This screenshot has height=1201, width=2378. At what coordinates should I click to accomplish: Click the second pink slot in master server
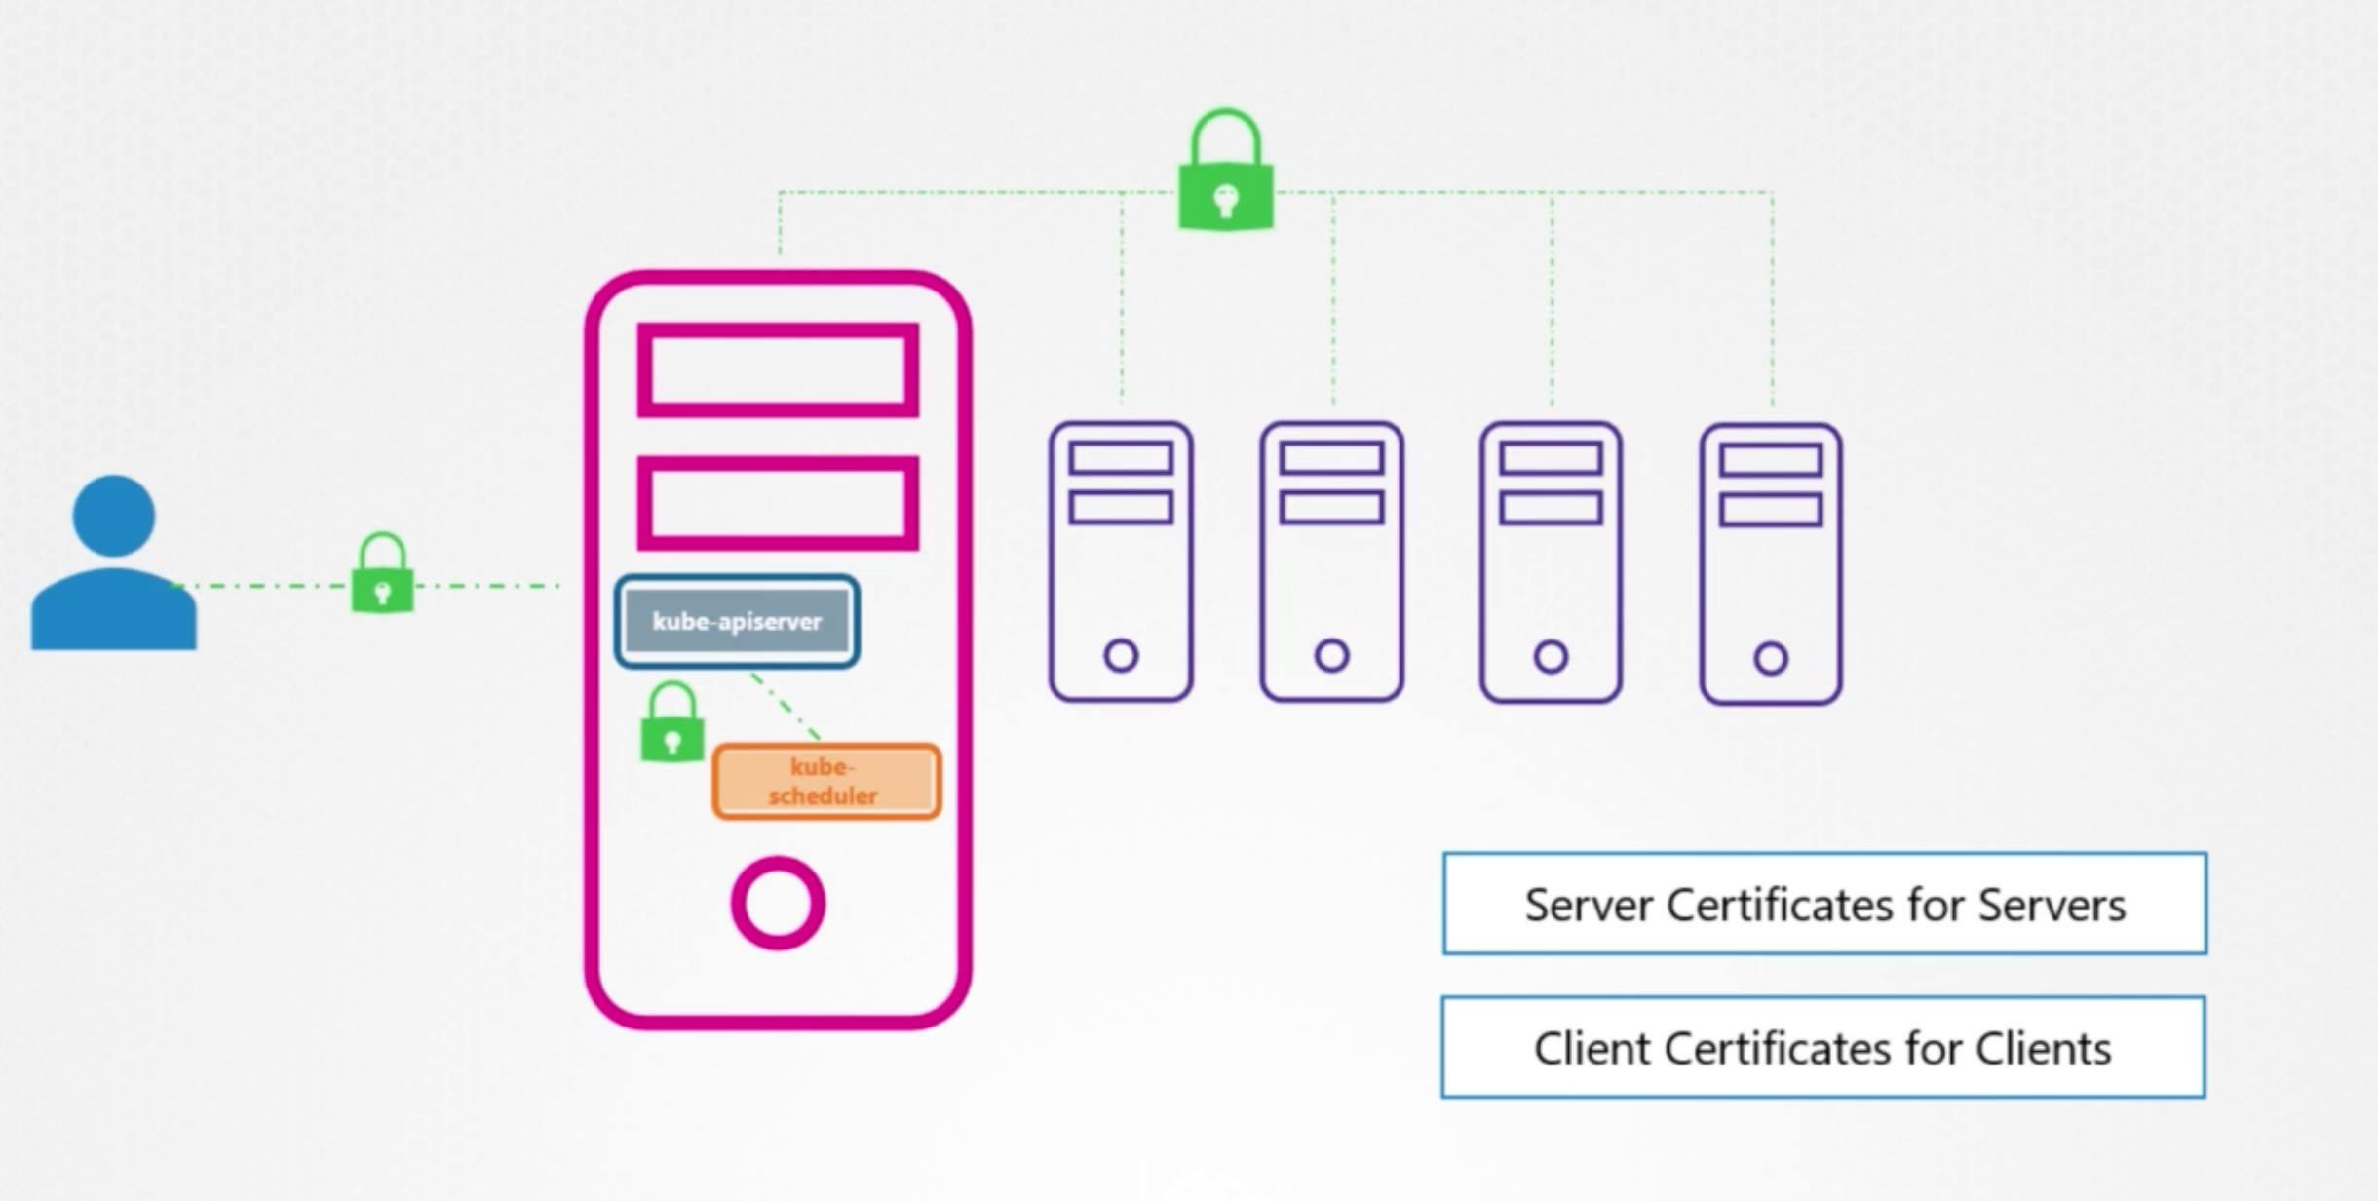[778, 503]
